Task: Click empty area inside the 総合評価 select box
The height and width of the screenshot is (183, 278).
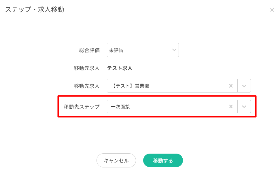Action: coord(147,50)
